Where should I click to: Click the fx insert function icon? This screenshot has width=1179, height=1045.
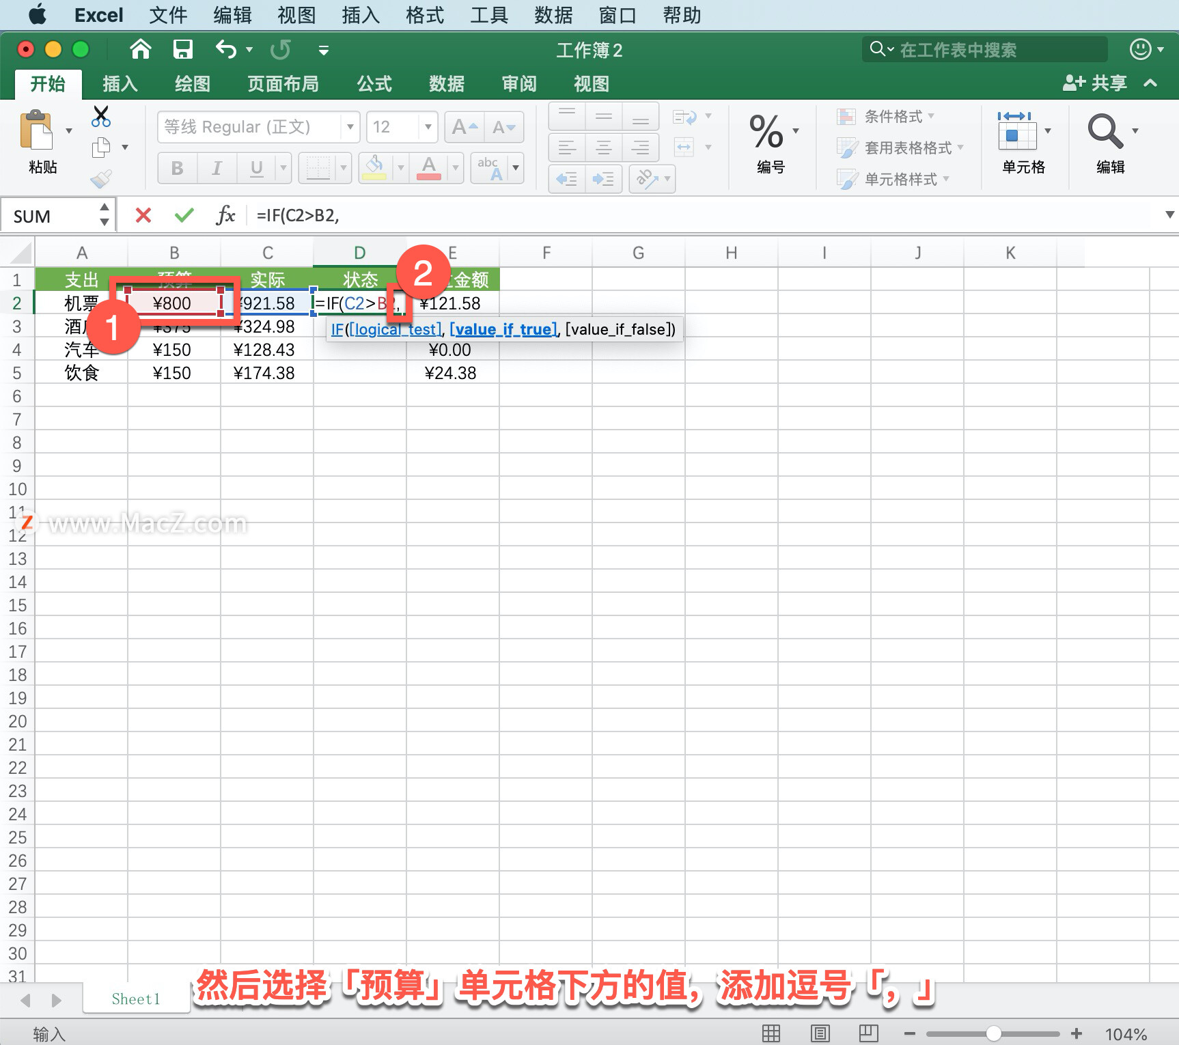(x=225, y=216)
